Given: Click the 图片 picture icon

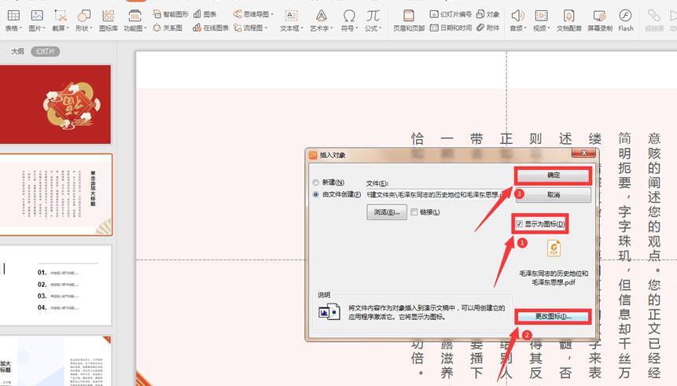Looking at the screenshot, I should 37,16.
